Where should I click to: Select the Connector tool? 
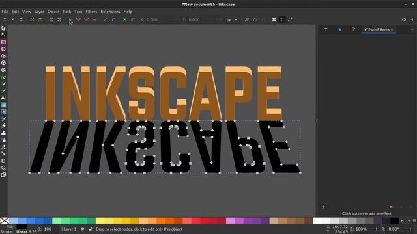click(x=3, y=154)
